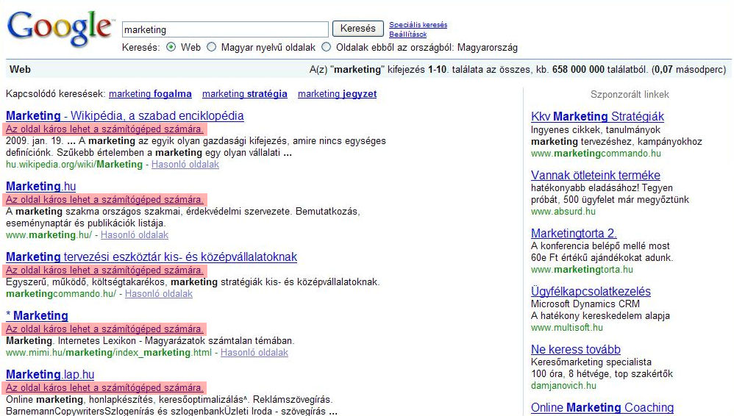The width and height of the screenshot is (734, 416).
Task: Click the www.absurd.hu ad URL
Action: click(563, 212)
